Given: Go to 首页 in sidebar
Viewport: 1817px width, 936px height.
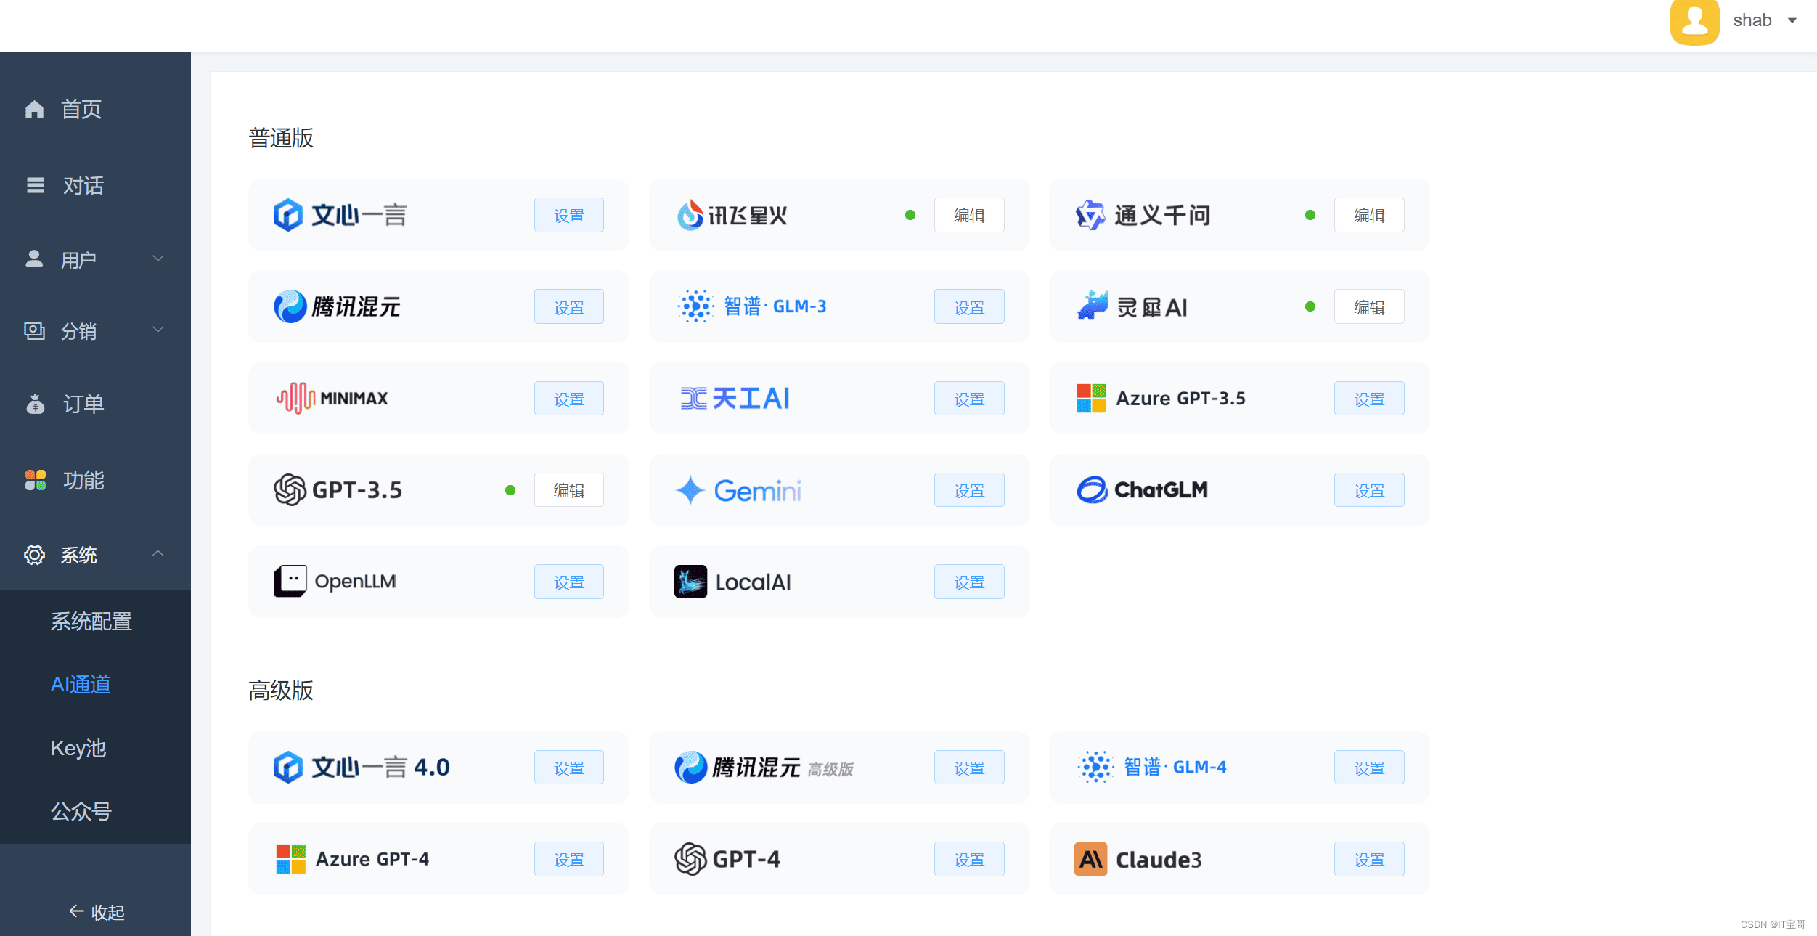Looking at the screenshot, I should point(81,109).
